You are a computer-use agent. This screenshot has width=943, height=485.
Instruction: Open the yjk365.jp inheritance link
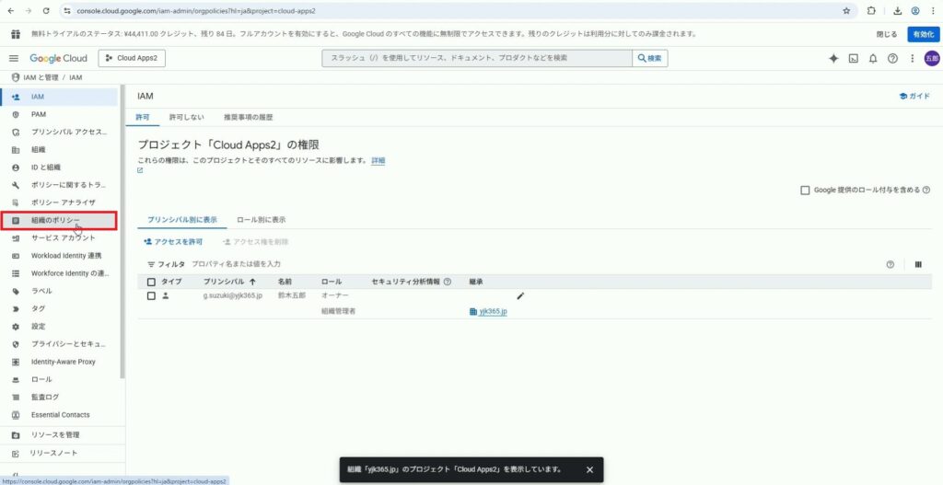coord(493,312)
